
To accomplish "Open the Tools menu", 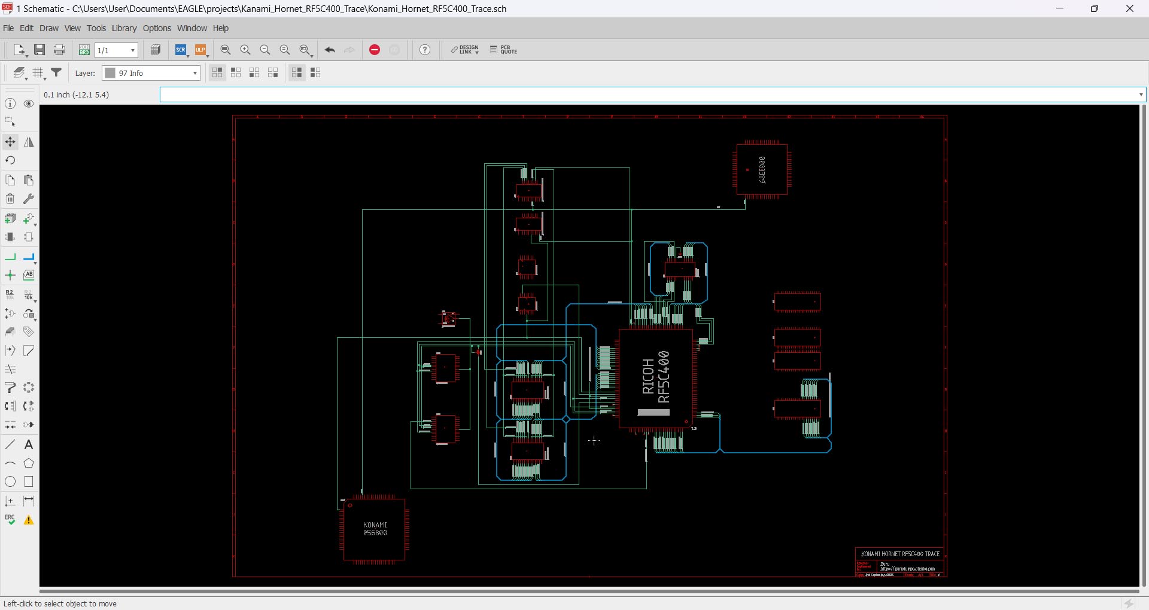I will point(96,28).
